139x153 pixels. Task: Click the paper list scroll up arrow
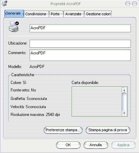124,90
